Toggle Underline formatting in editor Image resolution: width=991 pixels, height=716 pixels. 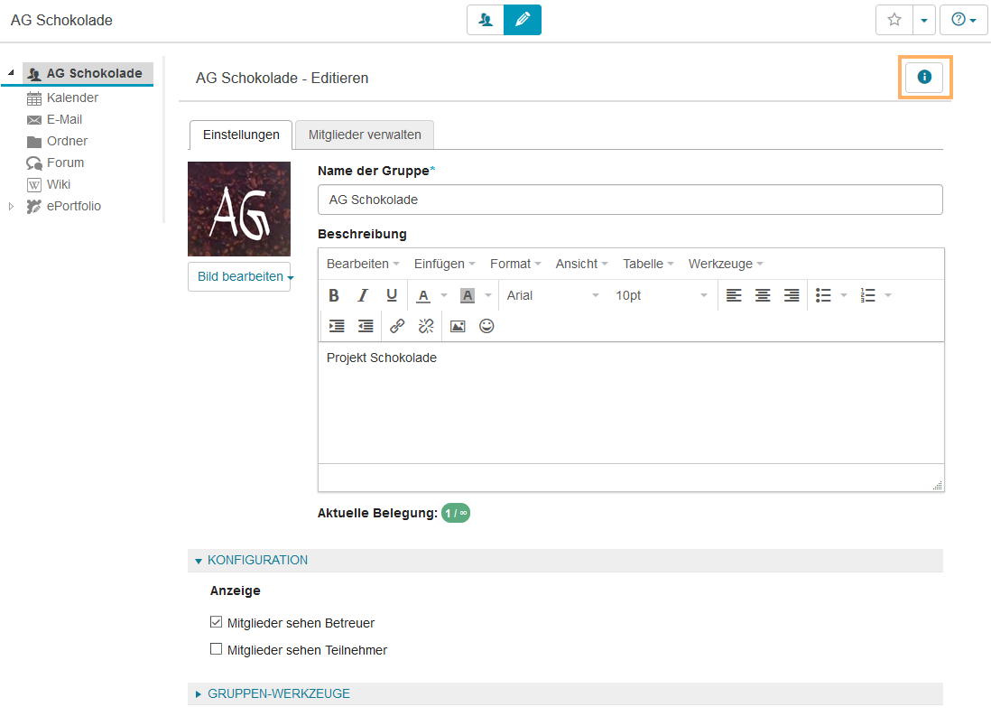point(392,295)
